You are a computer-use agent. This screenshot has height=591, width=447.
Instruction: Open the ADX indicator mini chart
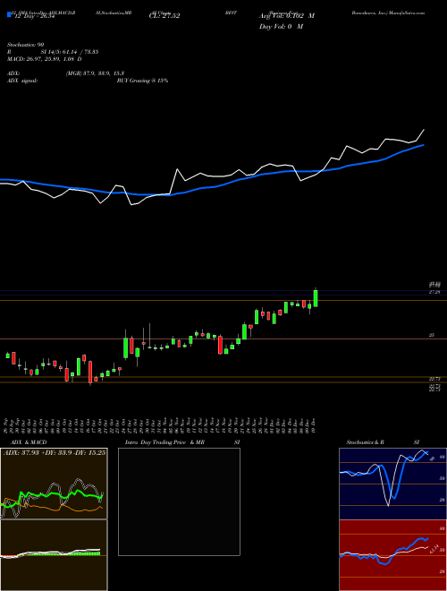(x=54, y=484)
